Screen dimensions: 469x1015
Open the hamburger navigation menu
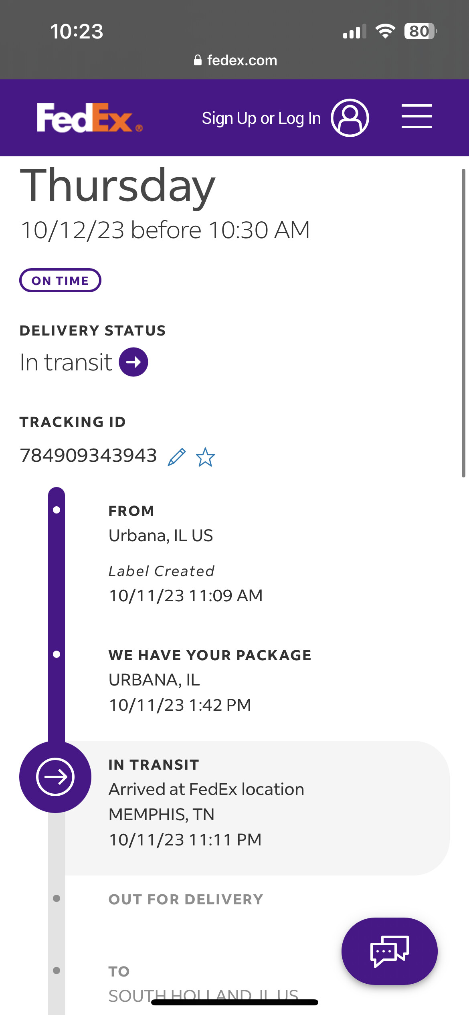(416, 116)
